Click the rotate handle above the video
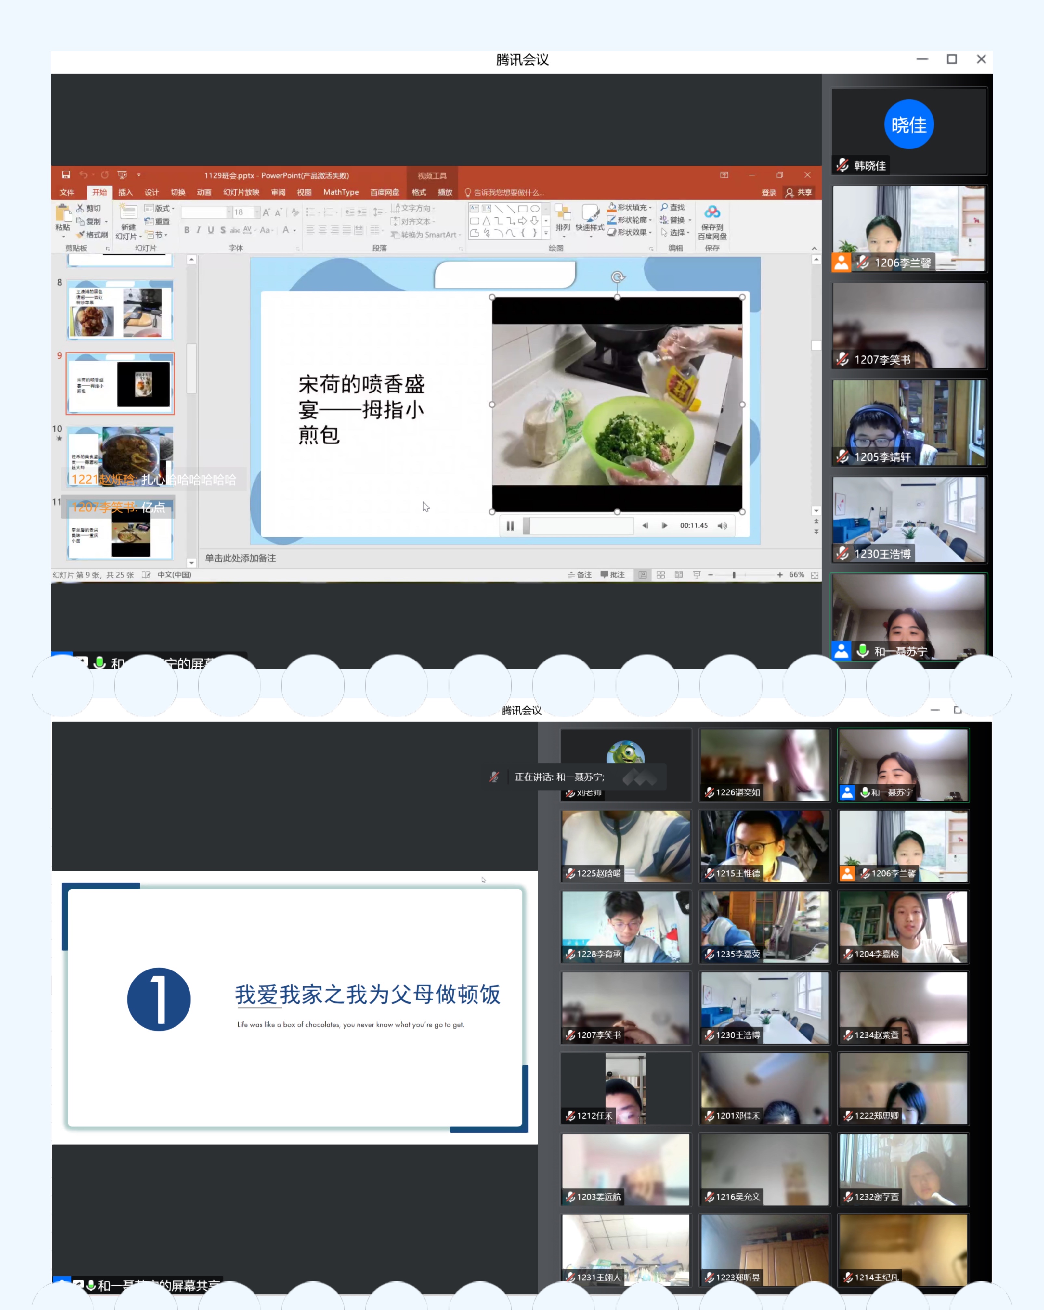The image size is (1044, 1310). pyautogui.click(x=618, y=277)
